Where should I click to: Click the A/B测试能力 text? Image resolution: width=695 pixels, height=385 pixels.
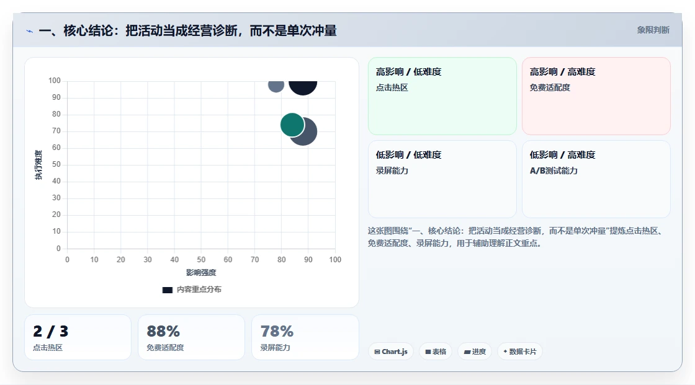554,170
